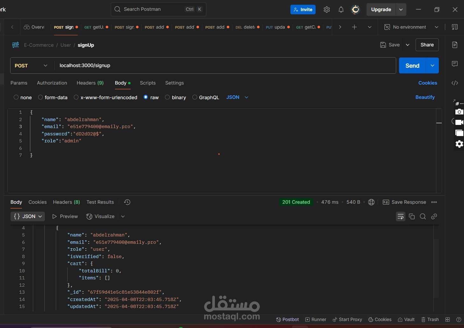Click the video recording icon on right sidebar
This screenshot has height=328, width=464.
click(x=459, y=122)
